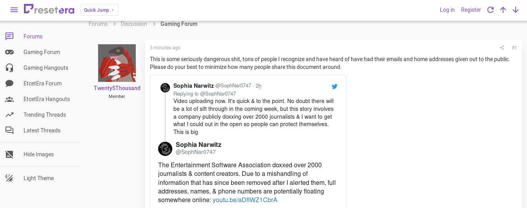
Task: Open Latest Threads from sidebar
Action: (42, 130)
